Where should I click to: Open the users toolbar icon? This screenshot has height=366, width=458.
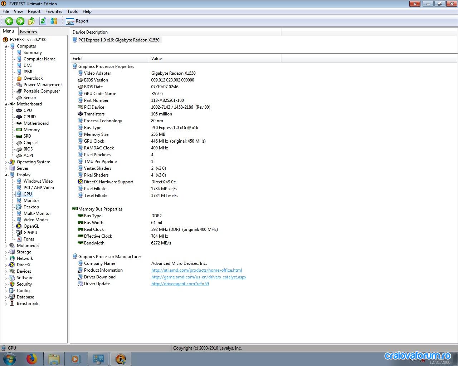54,21
